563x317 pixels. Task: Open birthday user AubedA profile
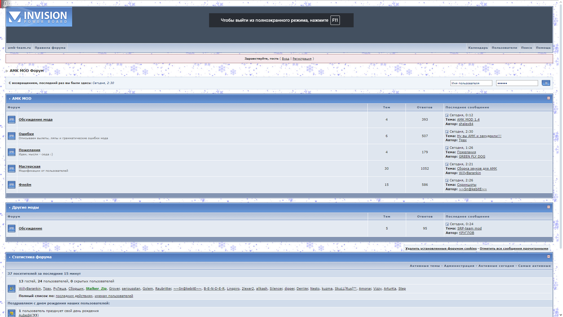pyautogui.click(x=25, y=315)
